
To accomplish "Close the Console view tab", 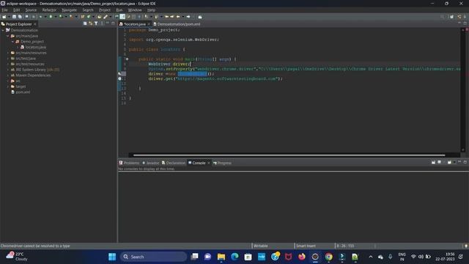I will pos(209,163).
